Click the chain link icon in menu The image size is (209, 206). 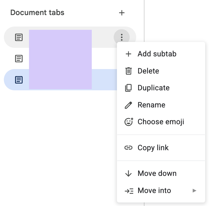pos(128,148)
